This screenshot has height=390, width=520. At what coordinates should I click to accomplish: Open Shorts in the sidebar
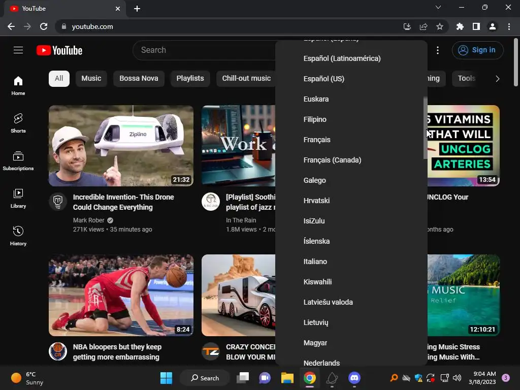[x=18, y=123]
